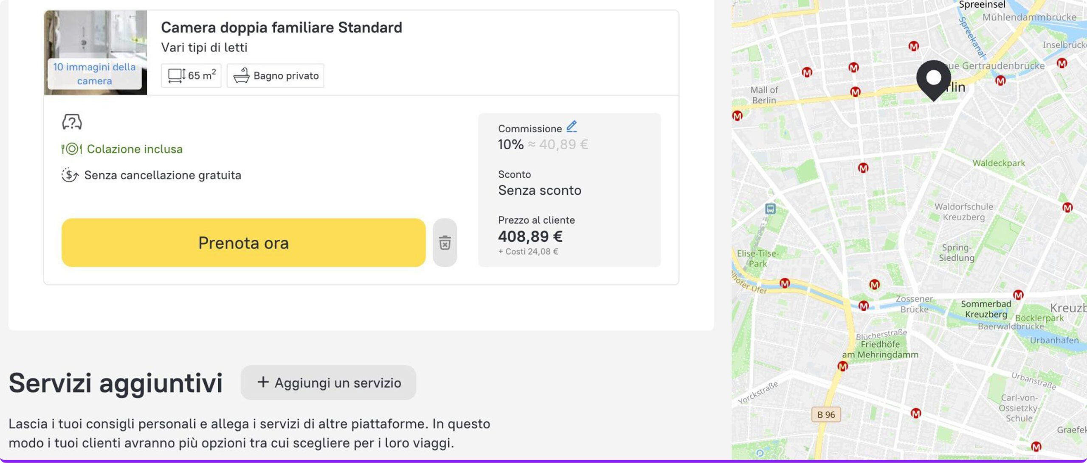Click the black location pin on map
The height and width of the screenshot is (463, 1087).
coord(933,79)
